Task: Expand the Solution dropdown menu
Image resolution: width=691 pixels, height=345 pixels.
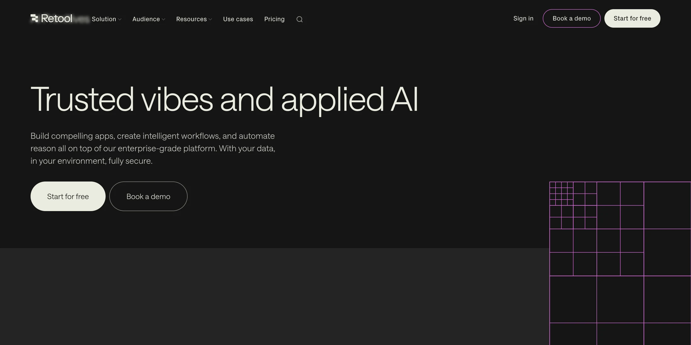Action: pyautogui.click(x=106, y=19)
